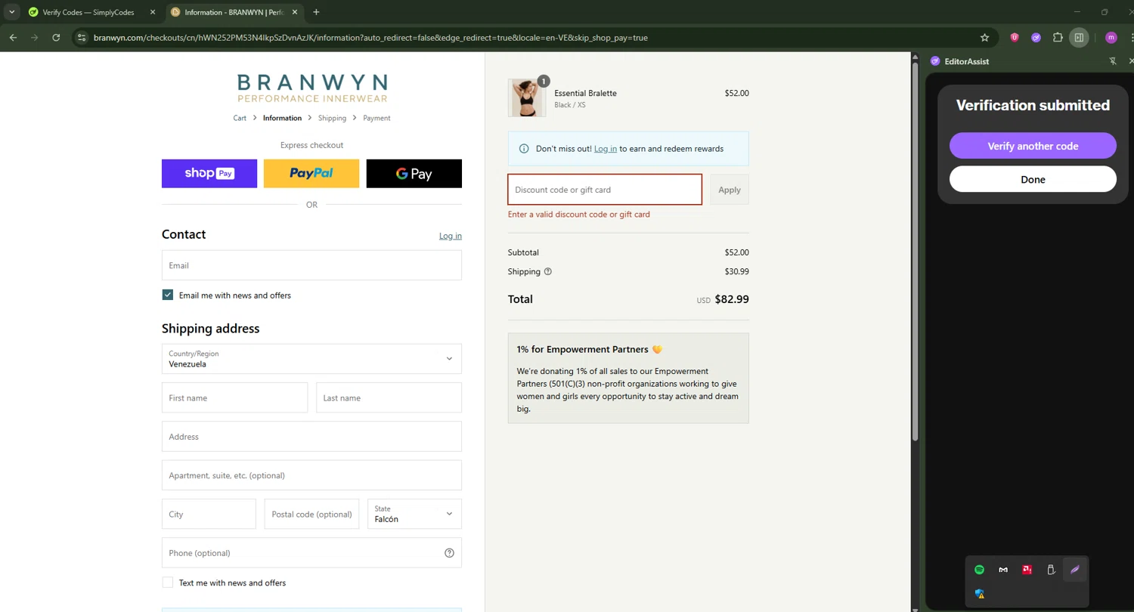Screen dimensions: 1134x612
Task: Bookmark this page with the star icon
Action: 984,37
